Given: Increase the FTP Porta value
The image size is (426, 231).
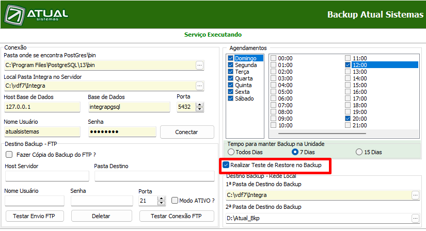Looking at the screenshot, I should pos(162,199).
